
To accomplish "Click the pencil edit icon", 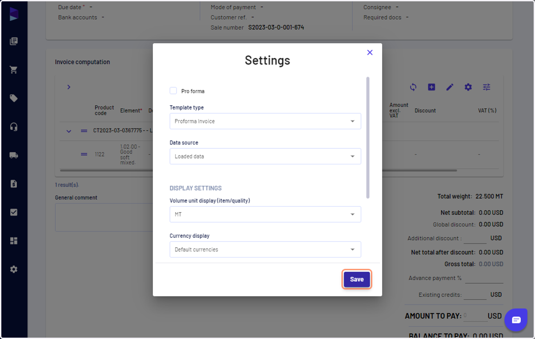I will click(450, 87).
